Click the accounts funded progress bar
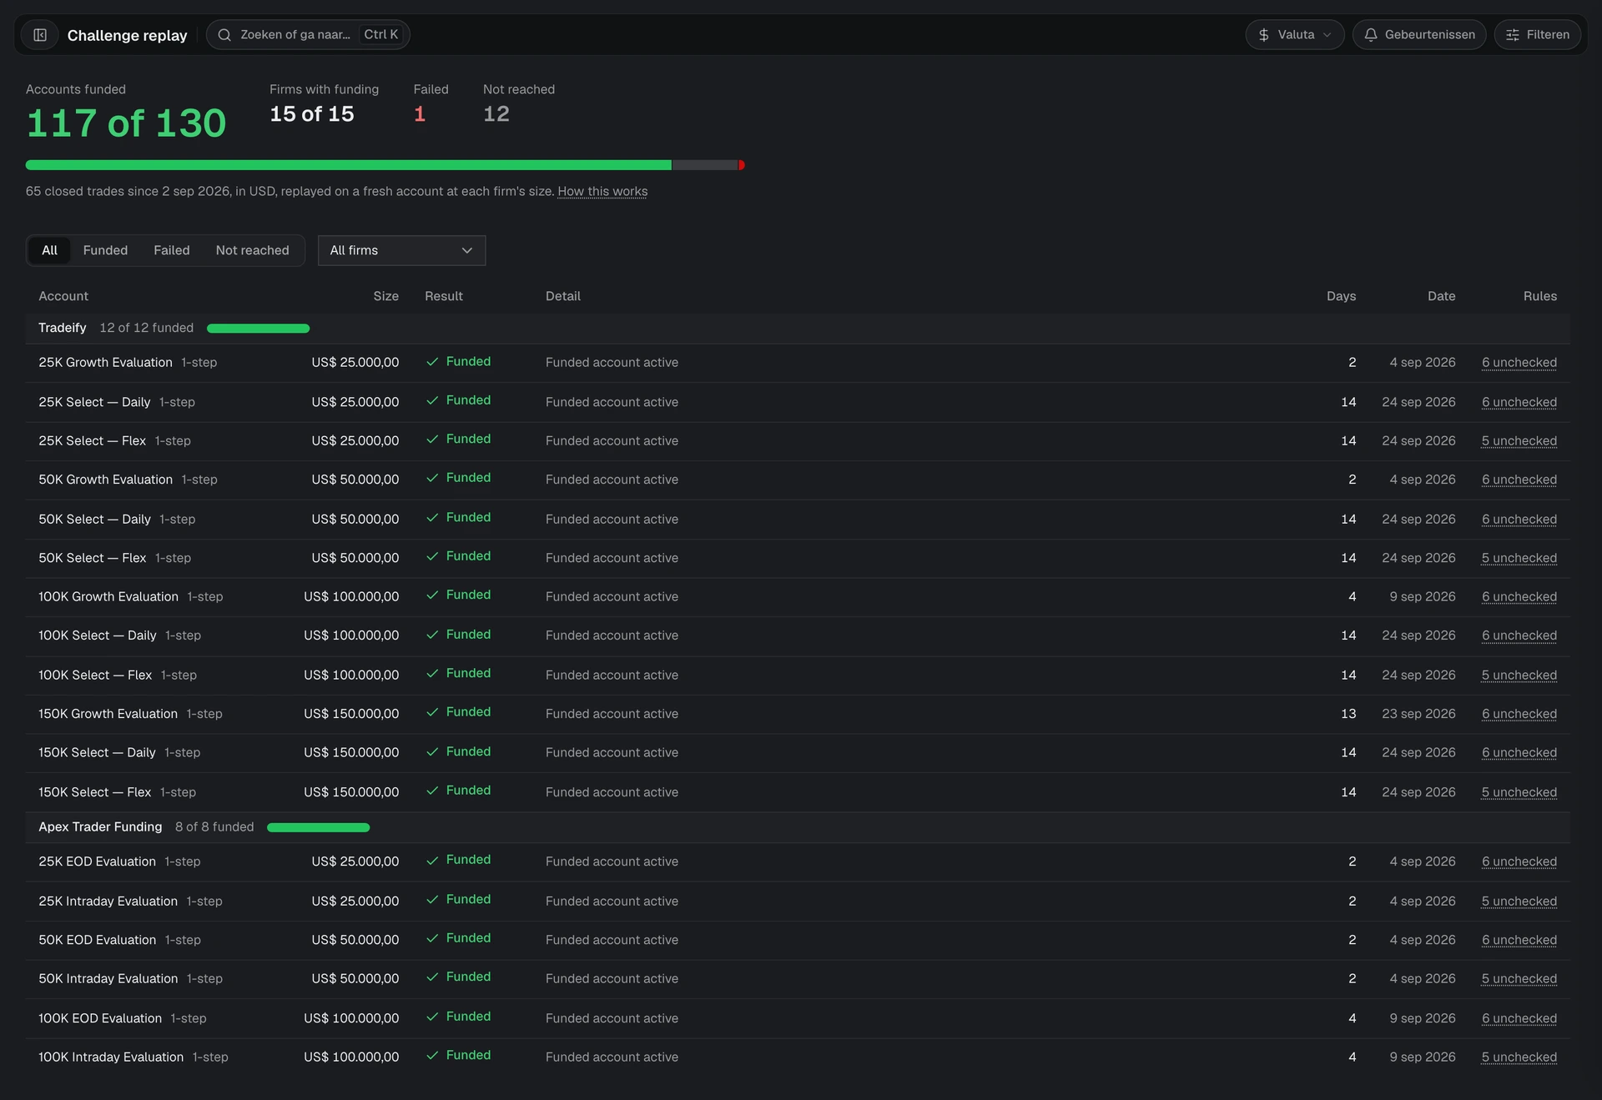 point(385,165)
